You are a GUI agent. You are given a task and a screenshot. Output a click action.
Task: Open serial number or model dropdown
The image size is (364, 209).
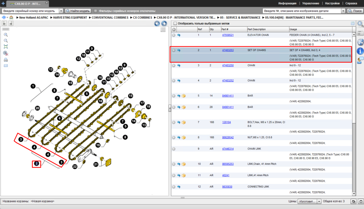[61, 11]
